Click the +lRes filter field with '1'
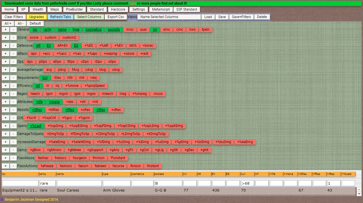This screenshot has width=363, height=203. (334, 183)
